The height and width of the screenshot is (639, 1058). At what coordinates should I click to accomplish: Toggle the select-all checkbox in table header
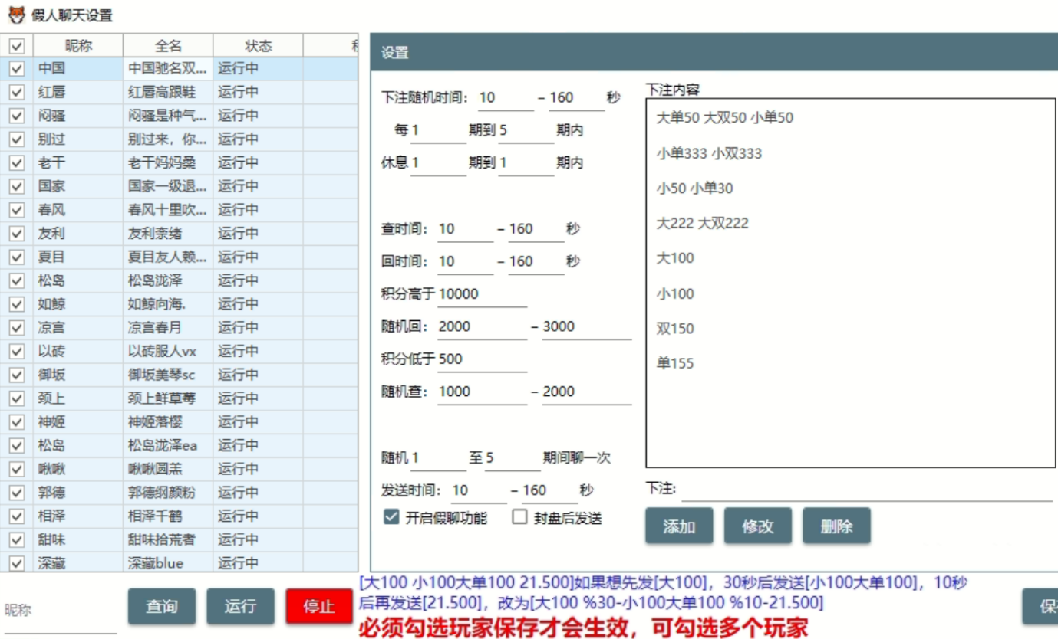click(16, 46)
